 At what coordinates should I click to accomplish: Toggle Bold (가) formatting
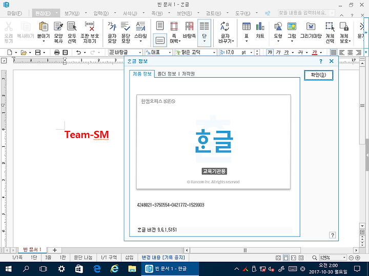tap(270, 52)
